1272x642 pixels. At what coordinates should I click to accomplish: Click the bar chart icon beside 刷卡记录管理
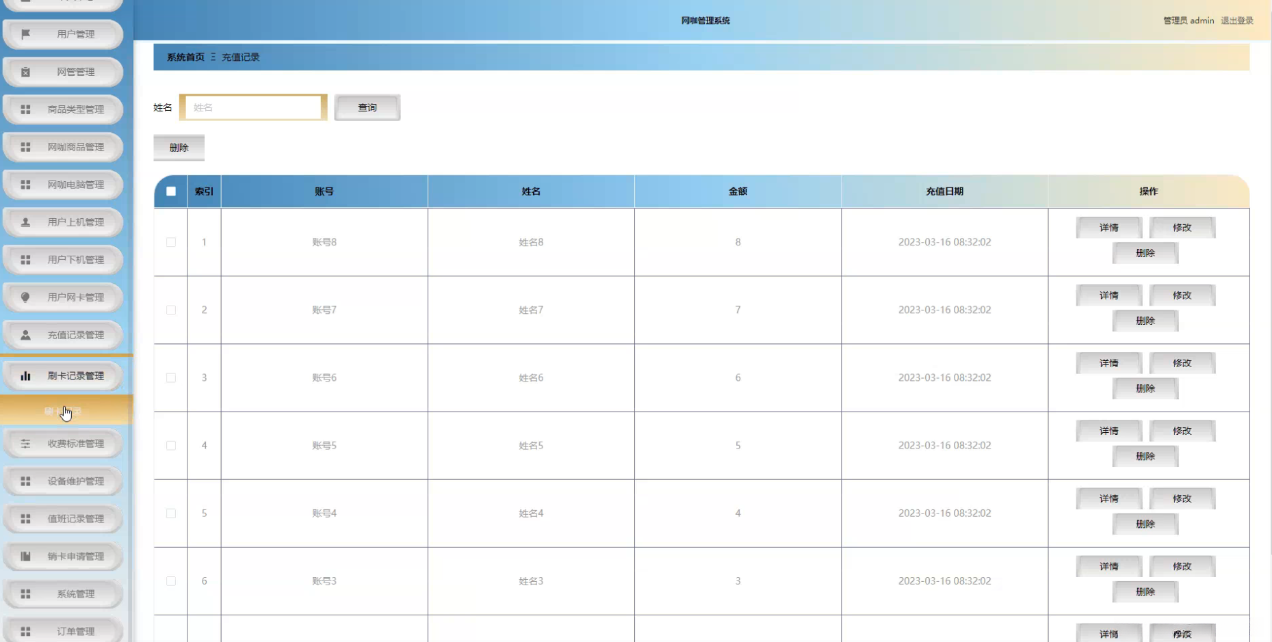[x=25, y=376]
